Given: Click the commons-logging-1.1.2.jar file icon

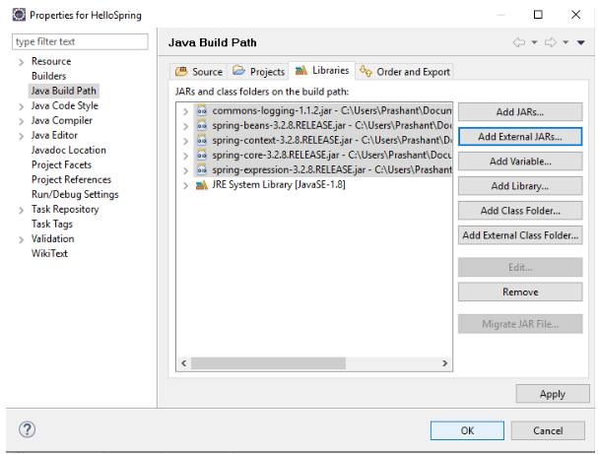Looking at the screenshot, I should [202, 111].
